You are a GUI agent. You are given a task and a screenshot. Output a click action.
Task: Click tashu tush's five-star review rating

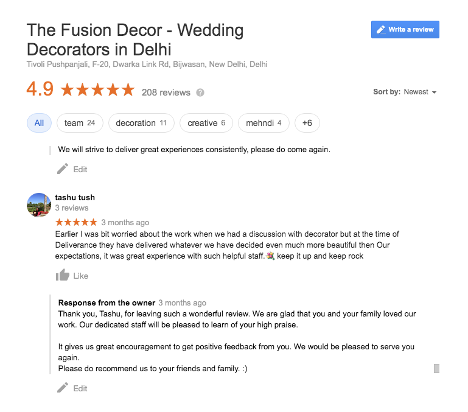(x=76, y=222)
